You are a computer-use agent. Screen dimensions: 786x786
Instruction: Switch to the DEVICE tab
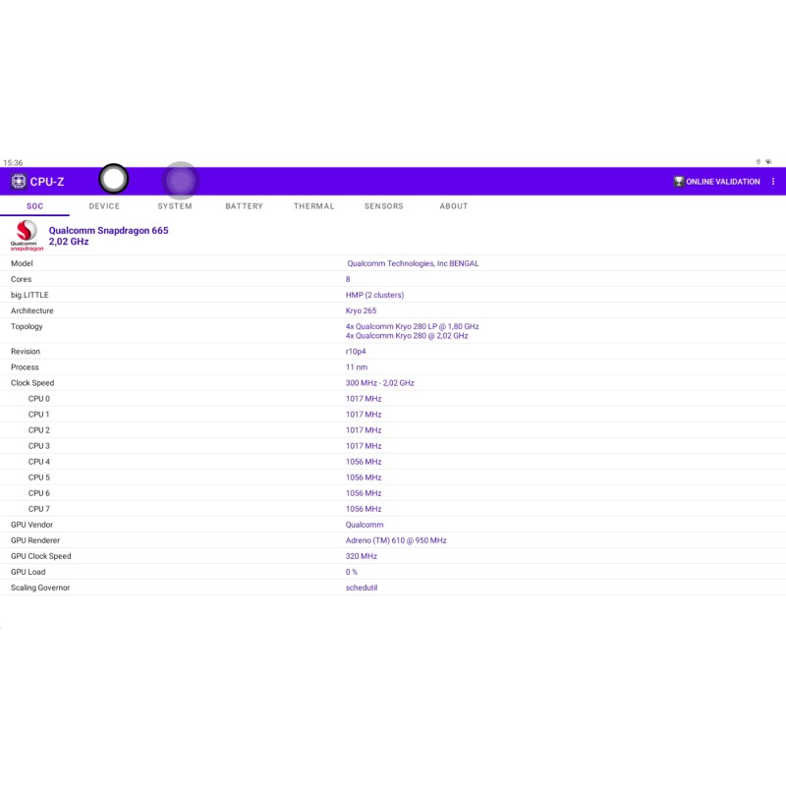coord(104,206)
